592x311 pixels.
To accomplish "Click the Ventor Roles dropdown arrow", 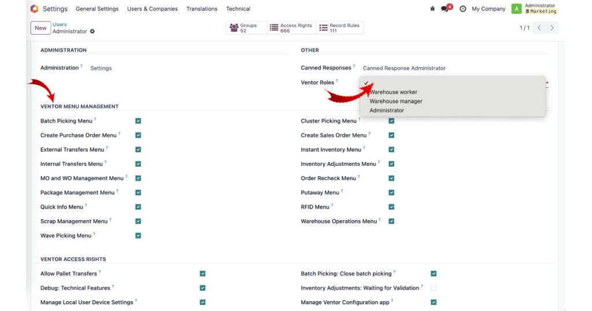I will coord(547,83).
